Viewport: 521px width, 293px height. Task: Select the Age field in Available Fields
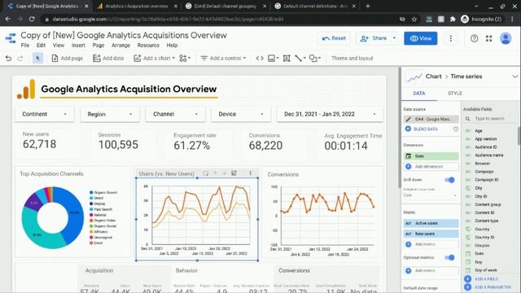pos(478,130)
